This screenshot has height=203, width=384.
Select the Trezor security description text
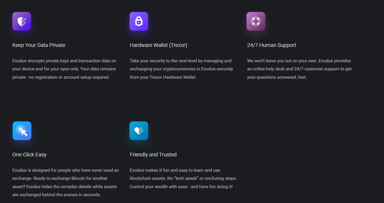point(181,69)
